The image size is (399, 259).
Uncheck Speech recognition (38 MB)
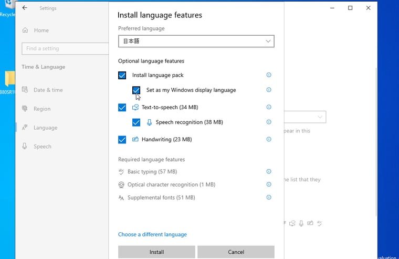coord(136,122)
